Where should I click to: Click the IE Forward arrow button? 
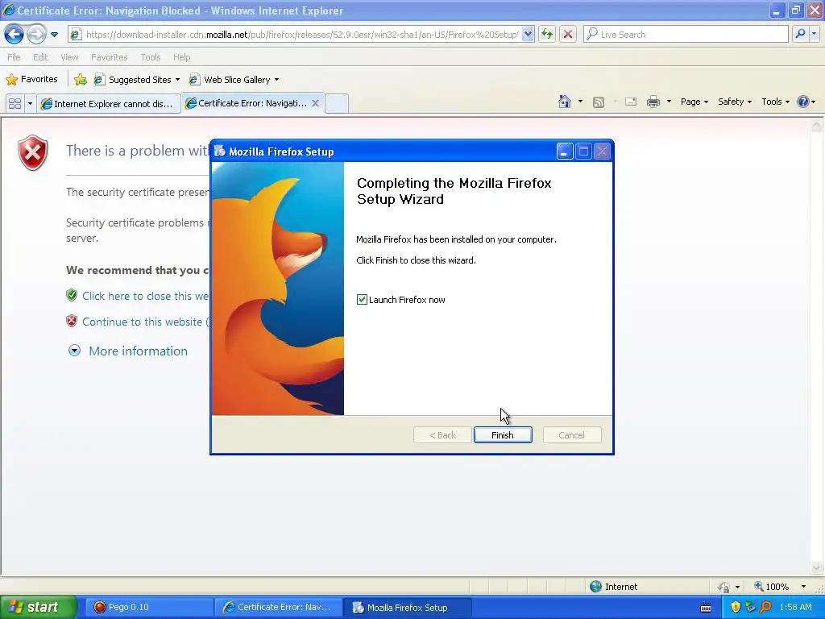36,34
